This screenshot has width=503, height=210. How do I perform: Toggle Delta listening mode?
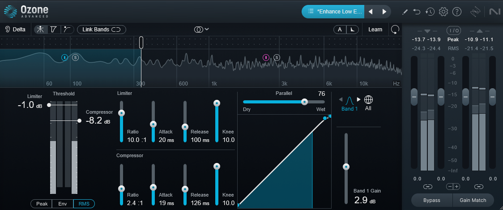pyautogui.click(x=15, y=30)
